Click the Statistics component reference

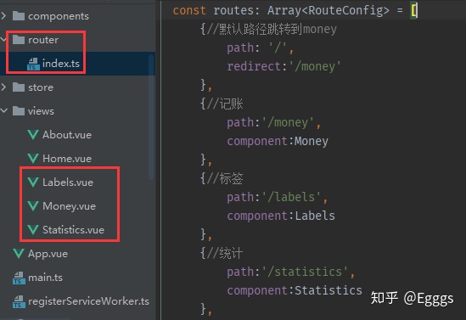tap(328, 290)
